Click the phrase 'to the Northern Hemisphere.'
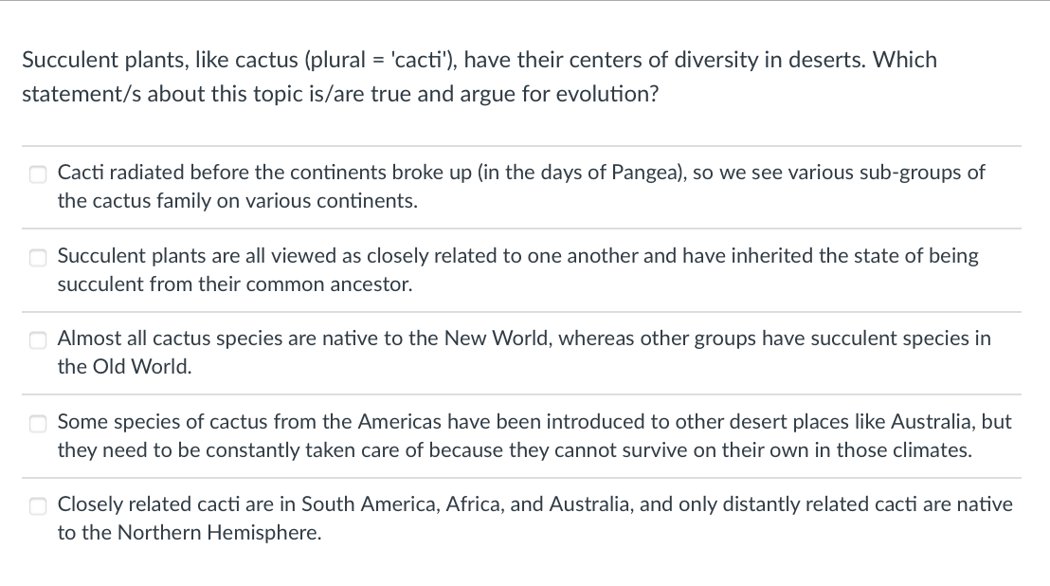The height and width of the screenshot is (586, 1050). click(x=190, y=533)
